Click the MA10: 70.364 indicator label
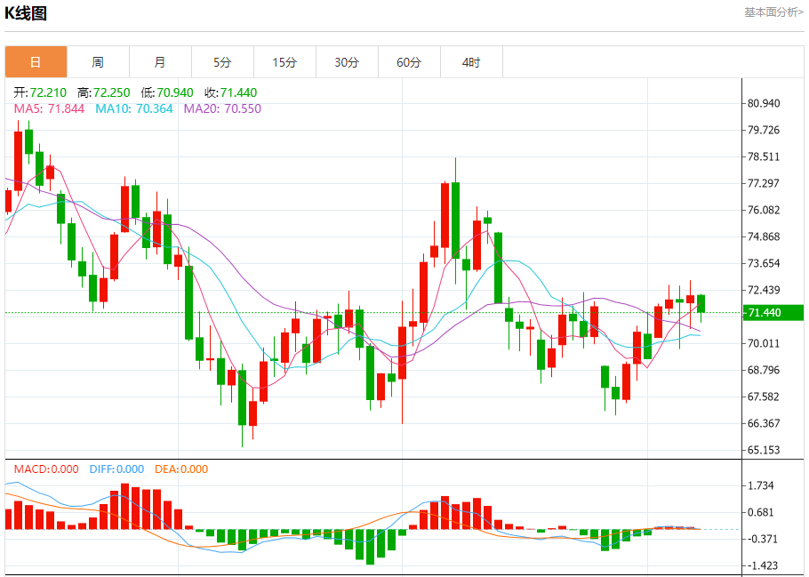Image resolution: width=809 pixels, height=577 pixels. (x=133, y=108)
